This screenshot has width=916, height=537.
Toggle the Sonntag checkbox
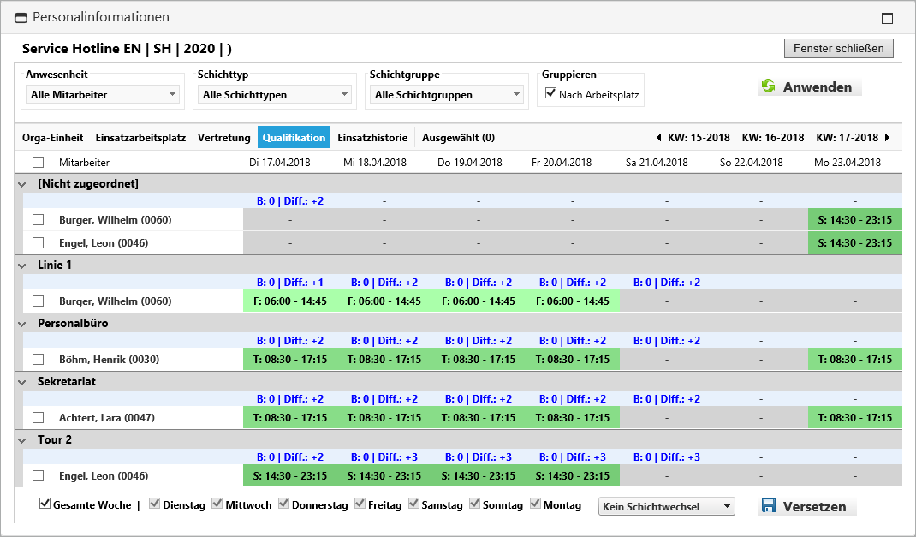(474, 504)
